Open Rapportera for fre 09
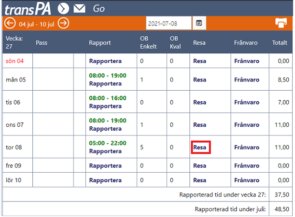The width and height of the screenshot is (295, 217). 105,166
